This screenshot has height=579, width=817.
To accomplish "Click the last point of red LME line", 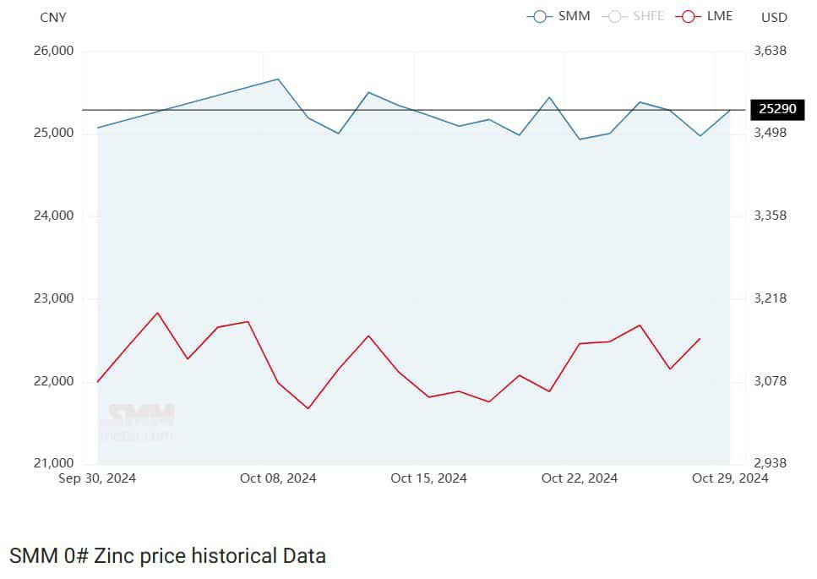I will tap(700, 339).
